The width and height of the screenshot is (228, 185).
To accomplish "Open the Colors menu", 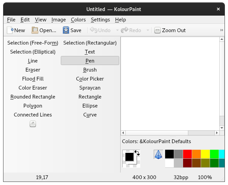I will [x=78, y=20].
